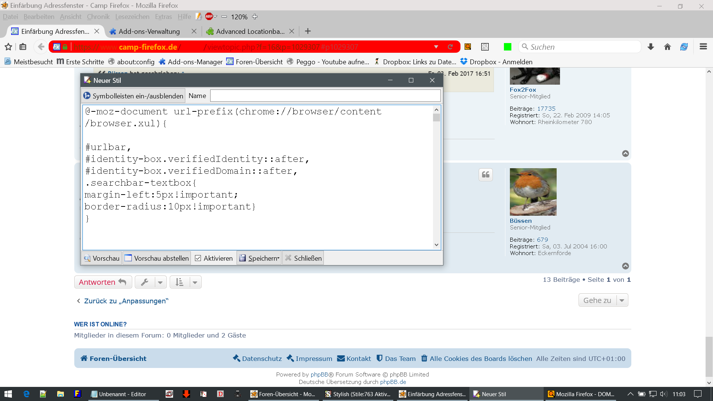Toggle the Aktivieren checkbox
The image size is (713, 401).
click(x=198, y=258)
